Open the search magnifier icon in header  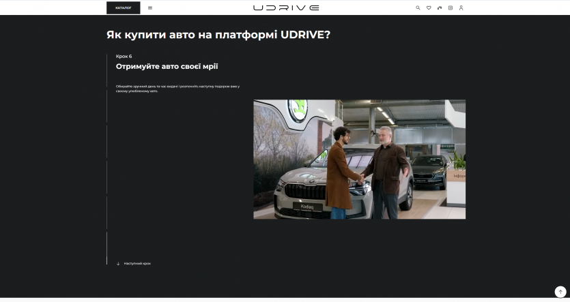(x=418, y=8)
